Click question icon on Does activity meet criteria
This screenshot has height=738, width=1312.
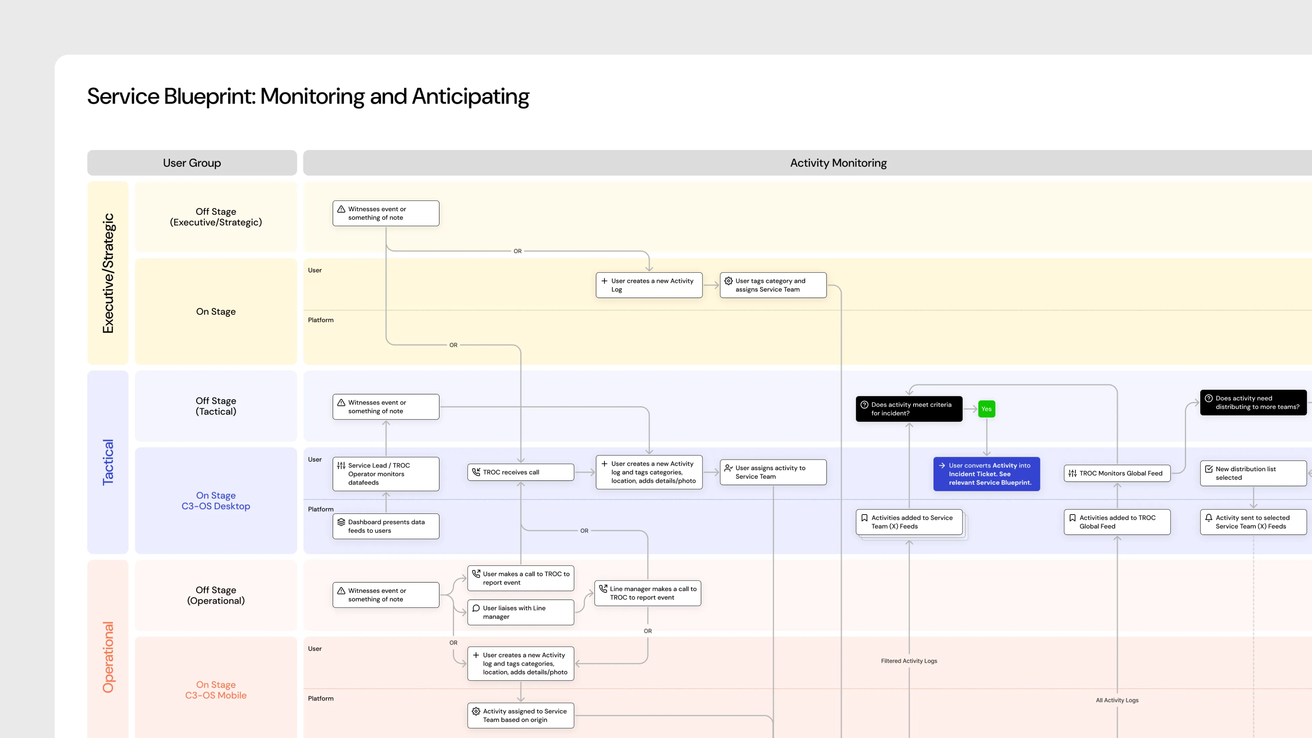[x=864, y=405]
